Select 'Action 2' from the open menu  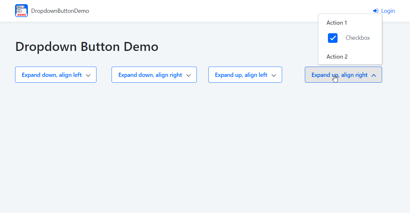click(337, 57)
